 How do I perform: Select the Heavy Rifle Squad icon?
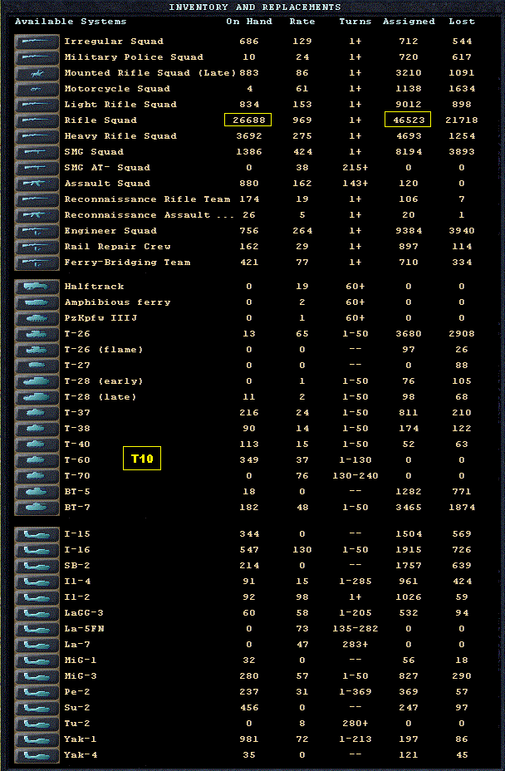[x=37, y=136]
